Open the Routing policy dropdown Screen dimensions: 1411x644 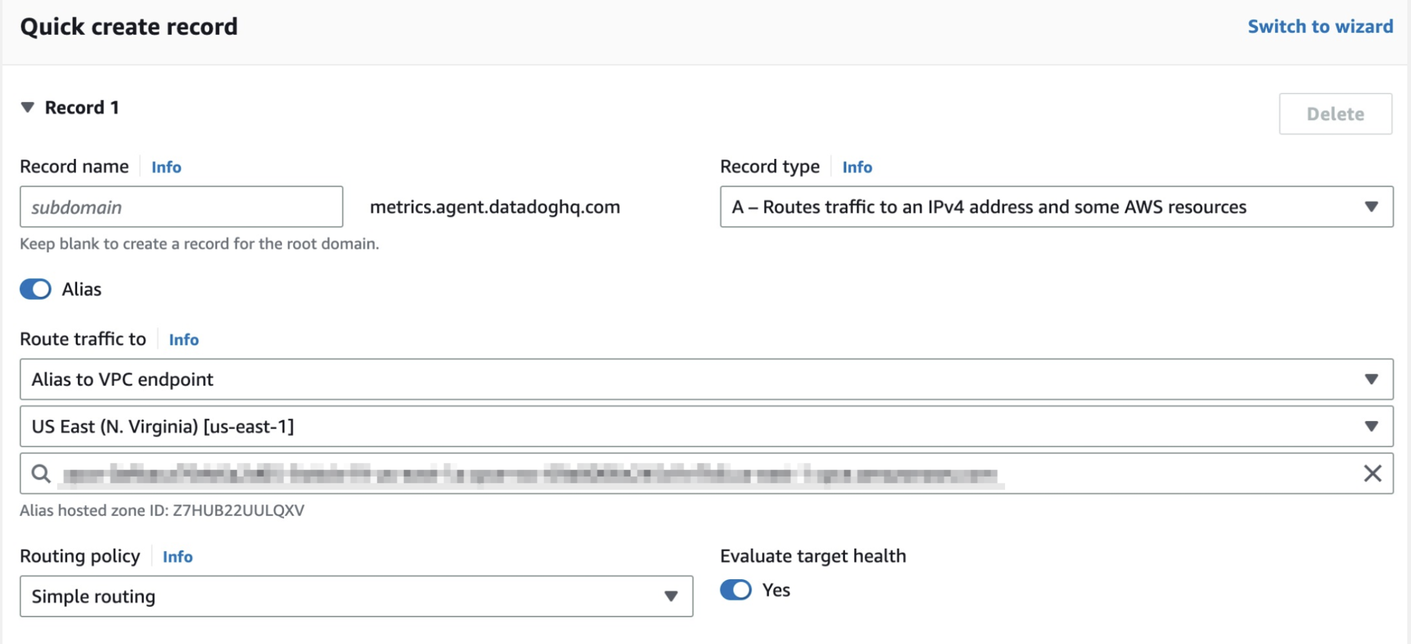click(x=356, y=596)
